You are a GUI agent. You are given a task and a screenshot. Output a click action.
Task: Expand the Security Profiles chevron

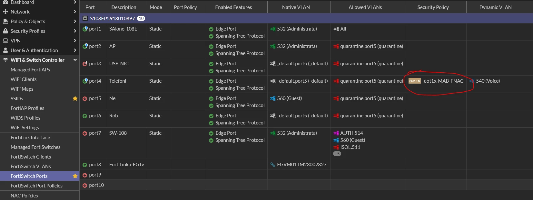(75, 31)
